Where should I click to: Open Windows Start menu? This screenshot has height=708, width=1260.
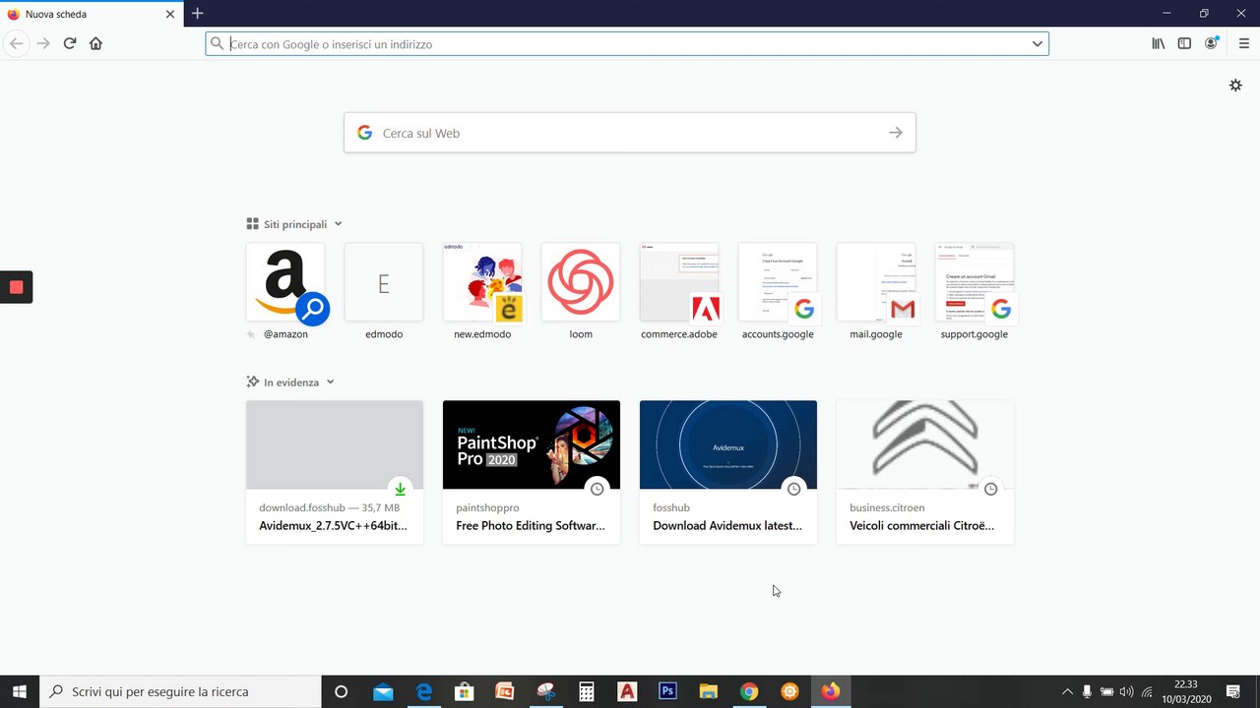pos(19,691)
